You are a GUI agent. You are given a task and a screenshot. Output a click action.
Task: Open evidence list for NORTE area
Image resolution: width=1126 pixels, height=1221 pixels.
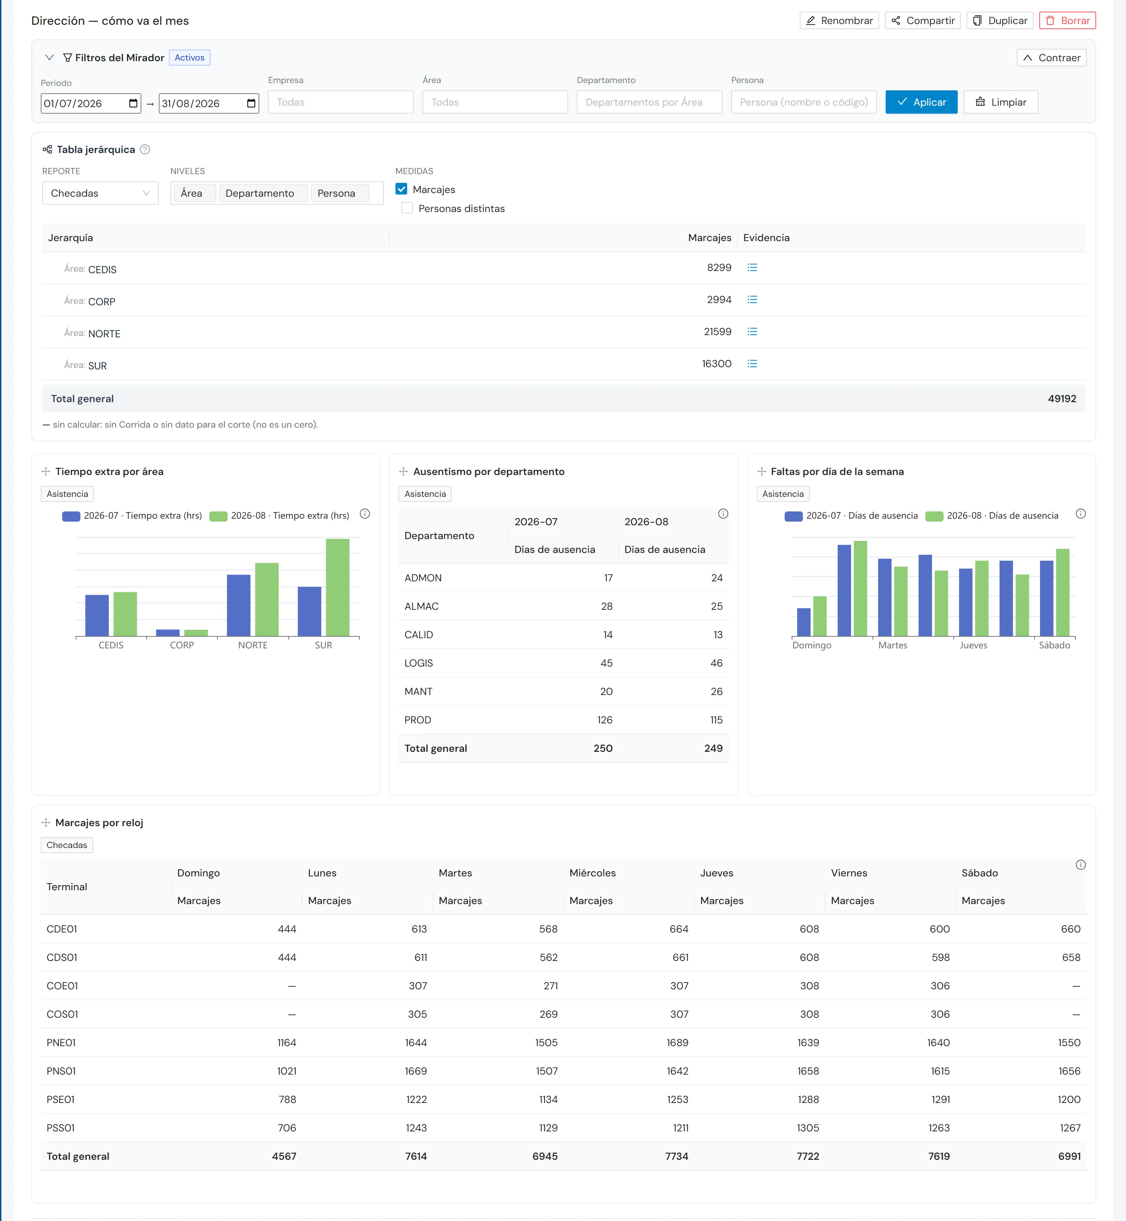tap(752, 331)
